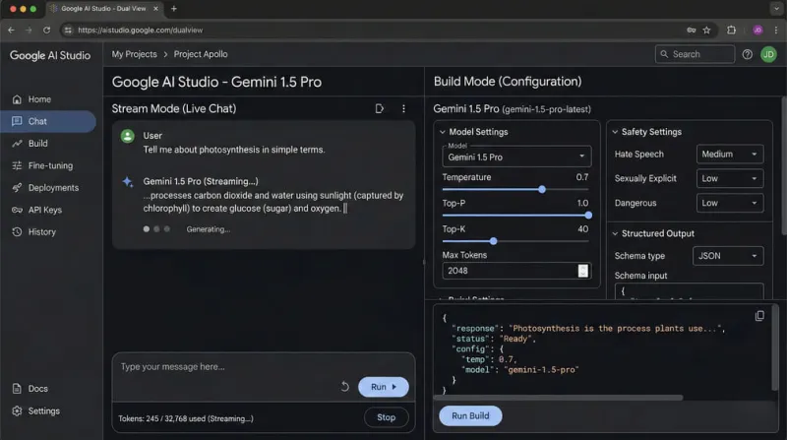This screenshot has width=787, height=440.
Task: Click the User avatar in chat
Action: (128, 136)
